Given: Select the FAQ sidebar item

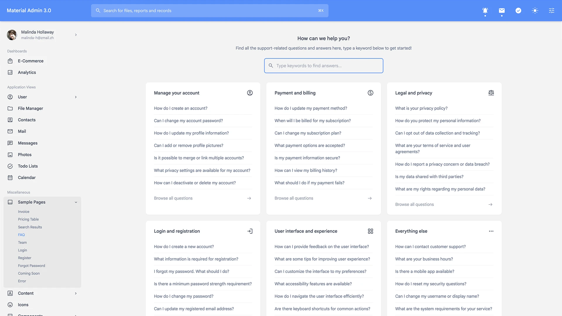Looking at the screenshot, I should click(x=21, y=235).
